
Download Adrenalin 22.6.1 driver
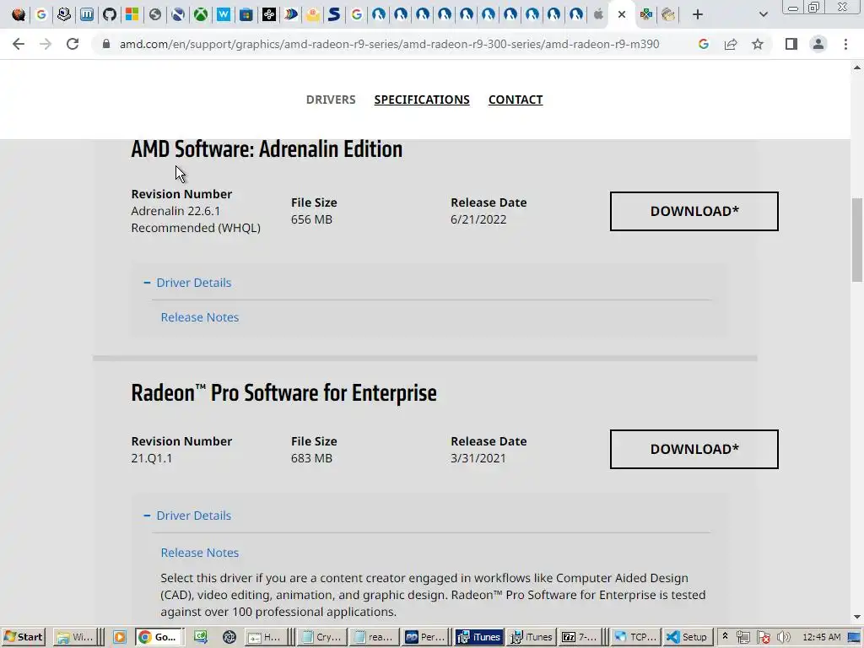pos(694,211)
